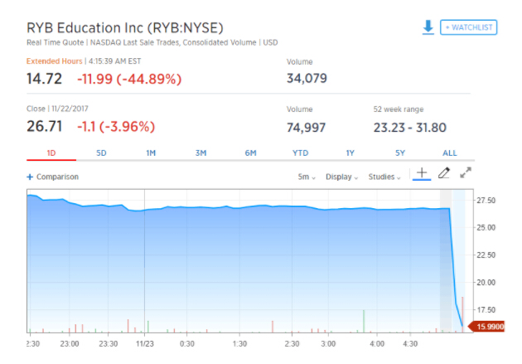The height and width of the screenshot is (364, 522).
Task: Select the YTD range tab
Action: [x=300, y=153]
